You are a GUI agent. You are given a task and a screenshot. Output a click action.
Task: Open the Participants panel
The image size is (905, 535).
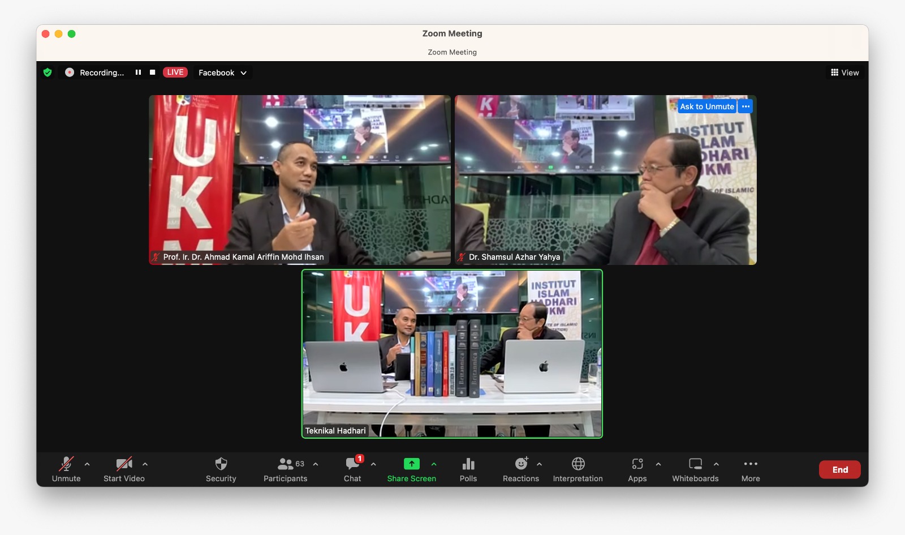pyautogui.click(x=286, y=465)
